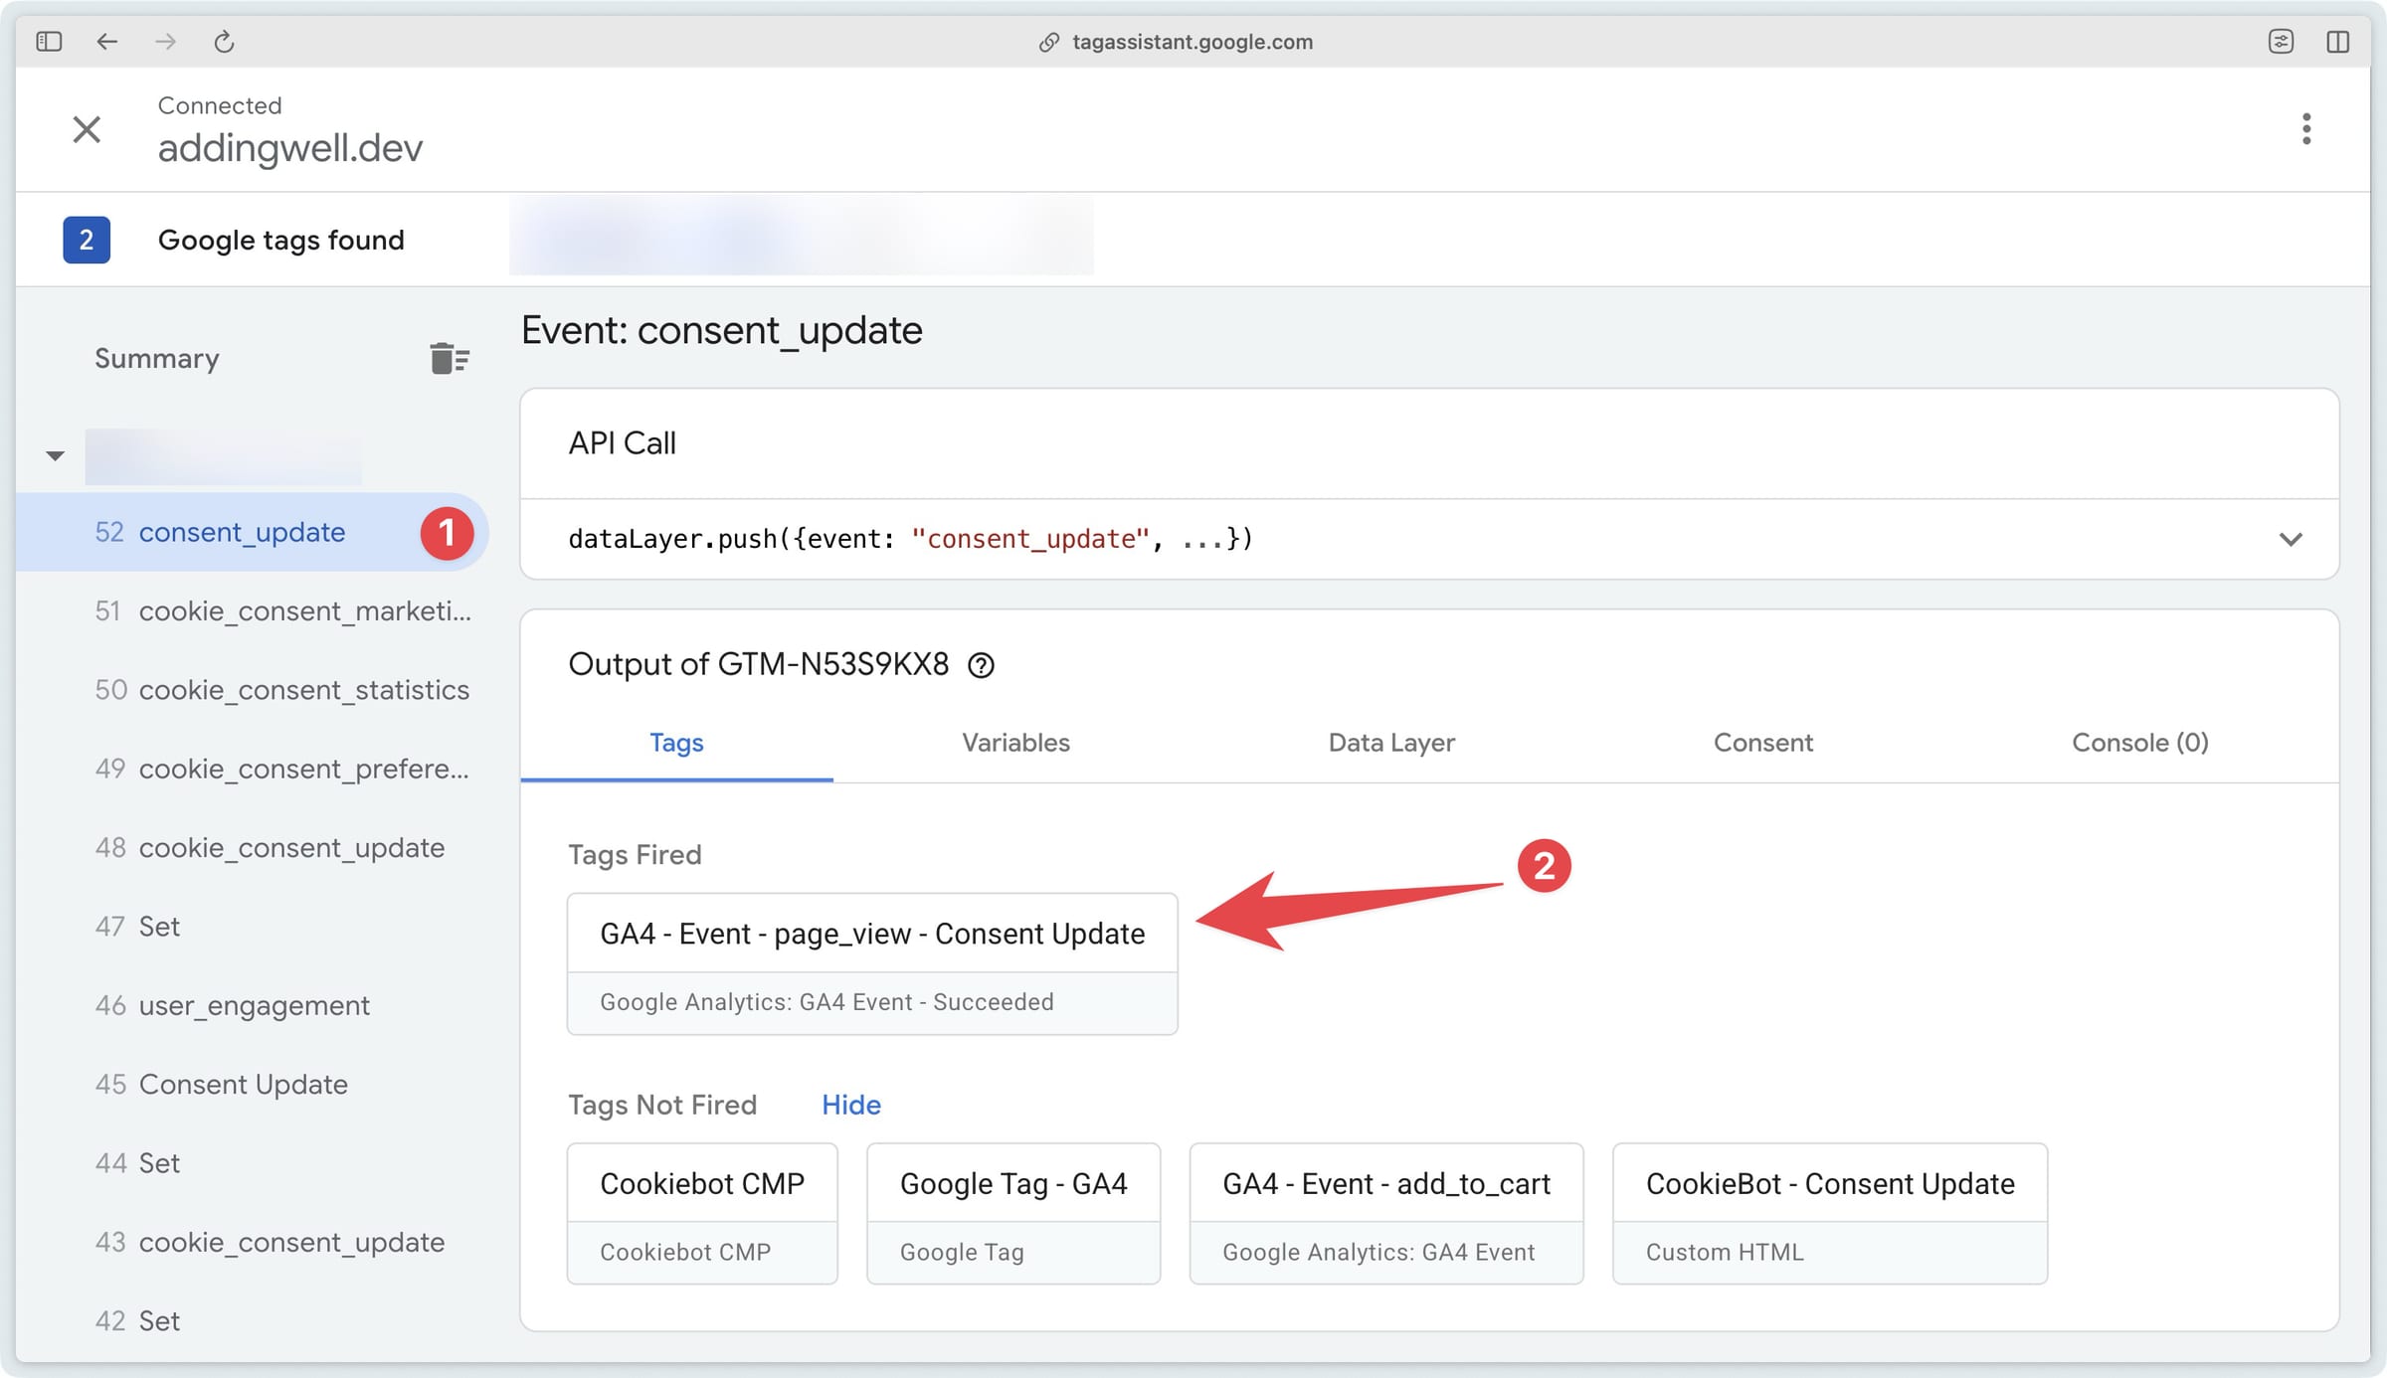The height and width of the screenshot is (1378, 2387).
Task: Open the GA4 - Event - page_view - Consent Update tag
Action: tap(872, 963)
